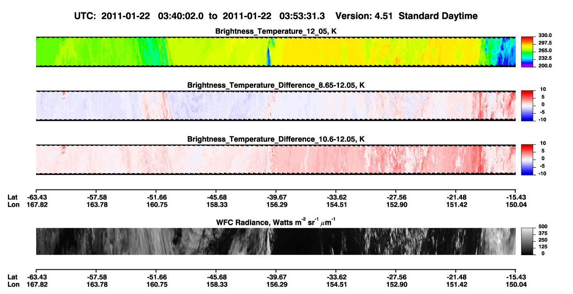This screenshot has height=294, width=573.
Task: Click the WFC Radiance grayscale colorbar
Action: click(x=526, y=241)
